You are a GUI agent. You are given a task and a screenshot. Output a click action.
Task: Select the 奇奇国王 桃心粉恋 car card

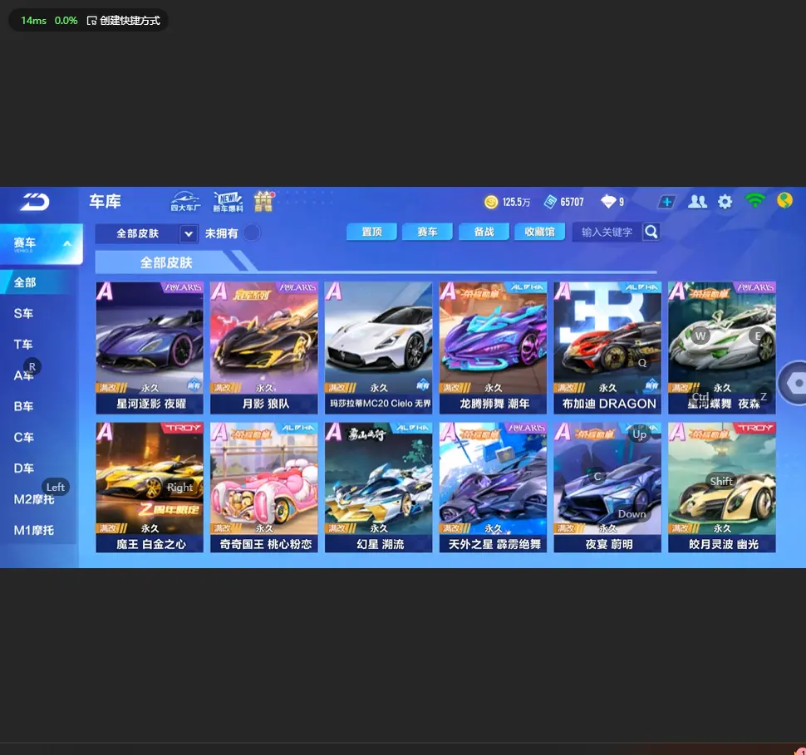pos(264,488)
